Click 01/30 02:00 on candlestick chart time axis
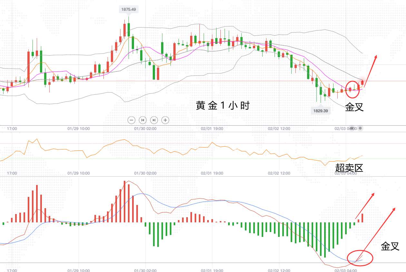 (145, 128)
